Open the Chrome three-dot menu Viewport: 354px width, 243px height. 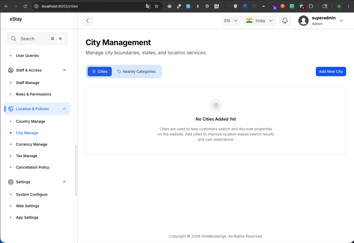[x=349, y=6]
